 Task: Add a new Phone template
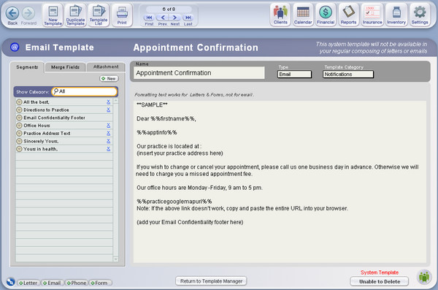pos(77,283)
